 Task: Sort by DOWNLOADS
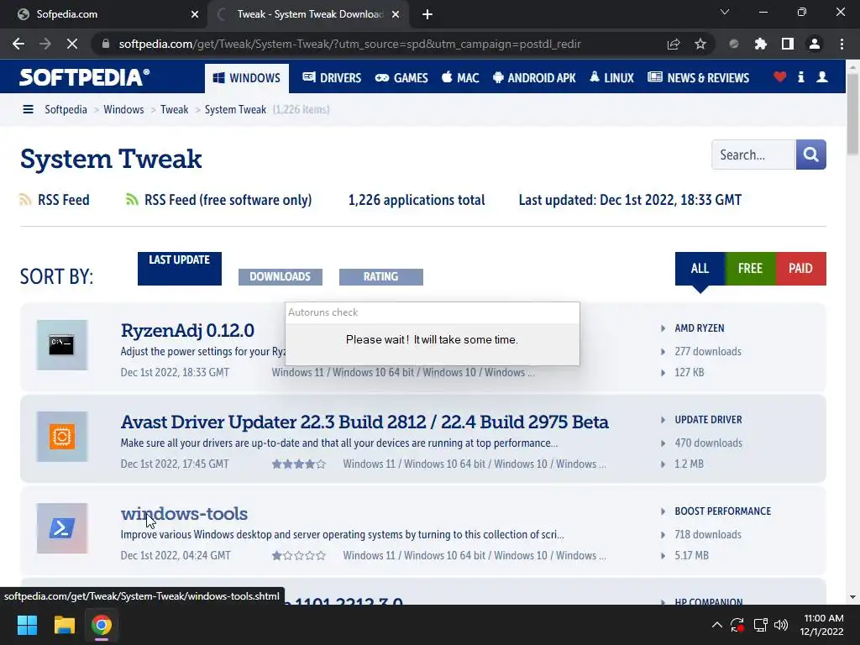click(281, 276)
